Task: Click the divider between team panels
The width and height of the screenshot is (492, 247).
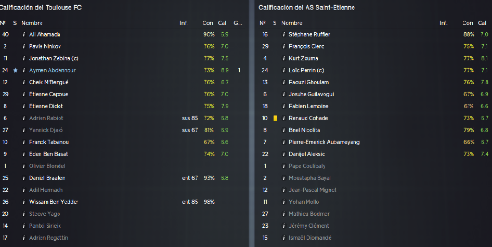Action: (x=252, y=123)
